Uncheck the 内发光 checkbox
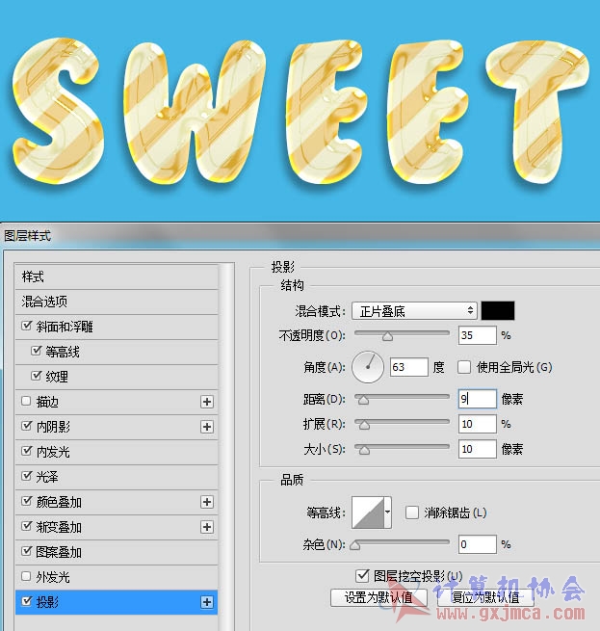 coord(27,451)
